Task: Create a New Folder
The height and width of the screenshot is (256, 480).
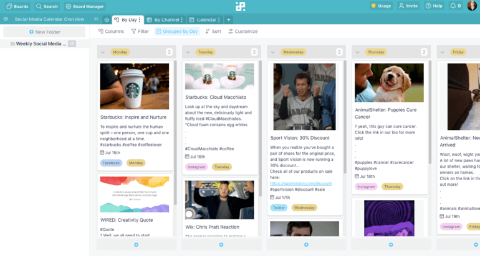Action: [x=44, y=32]
